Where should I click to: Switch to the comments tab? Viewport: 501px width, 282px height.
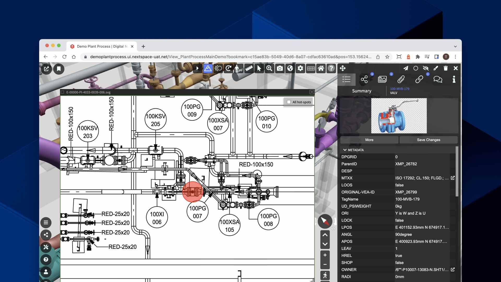[438, 79]
